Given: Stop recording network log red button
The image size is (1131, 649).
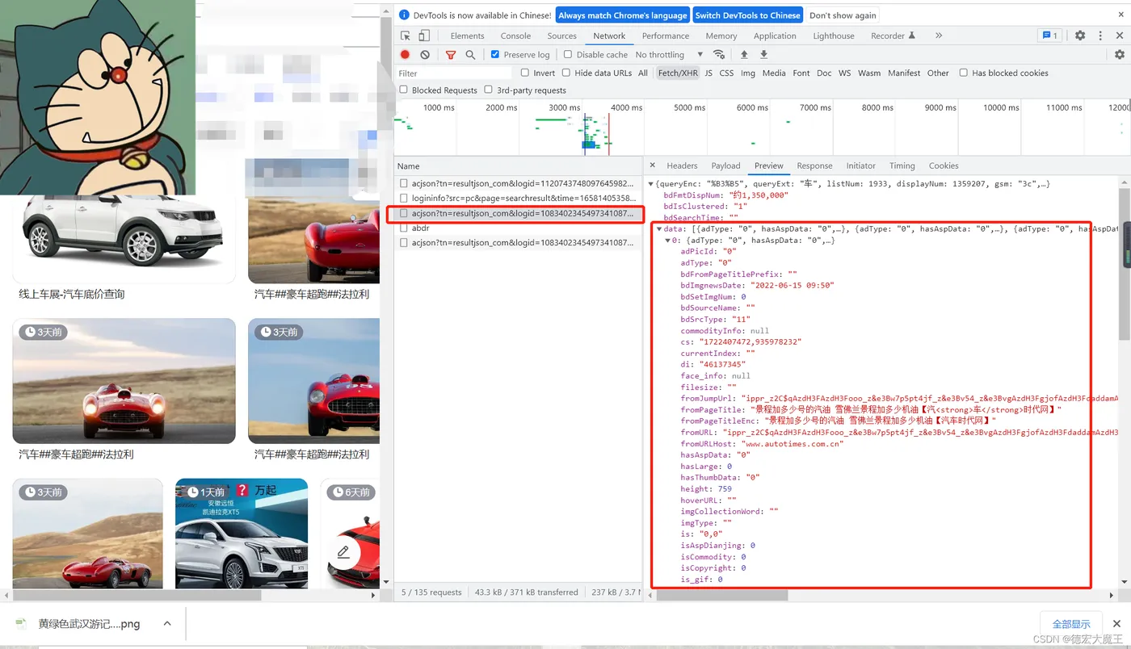Looking at the screenshot, I should 406,55.
